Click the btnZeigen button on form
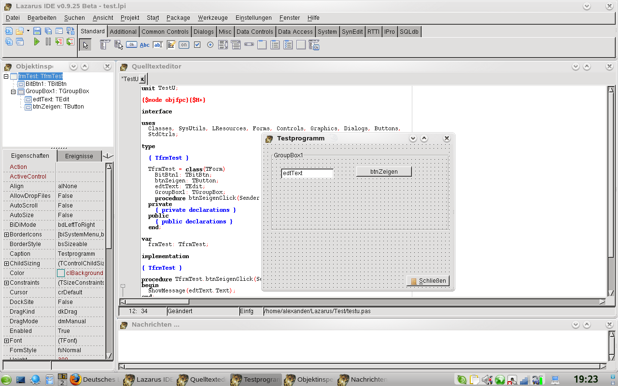The height and width of the screenshot is (386, 618). (384, 172)
